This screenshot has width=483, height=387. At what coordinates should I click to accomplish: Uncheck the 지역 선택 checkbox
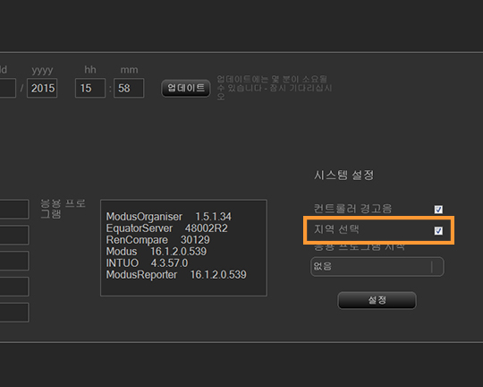pos(438,230)
